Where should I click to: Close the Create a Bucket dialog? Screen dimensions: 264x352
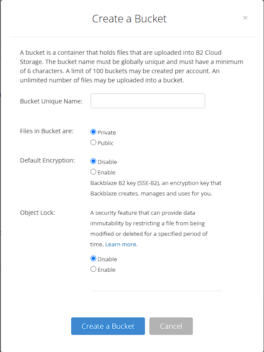245,18
